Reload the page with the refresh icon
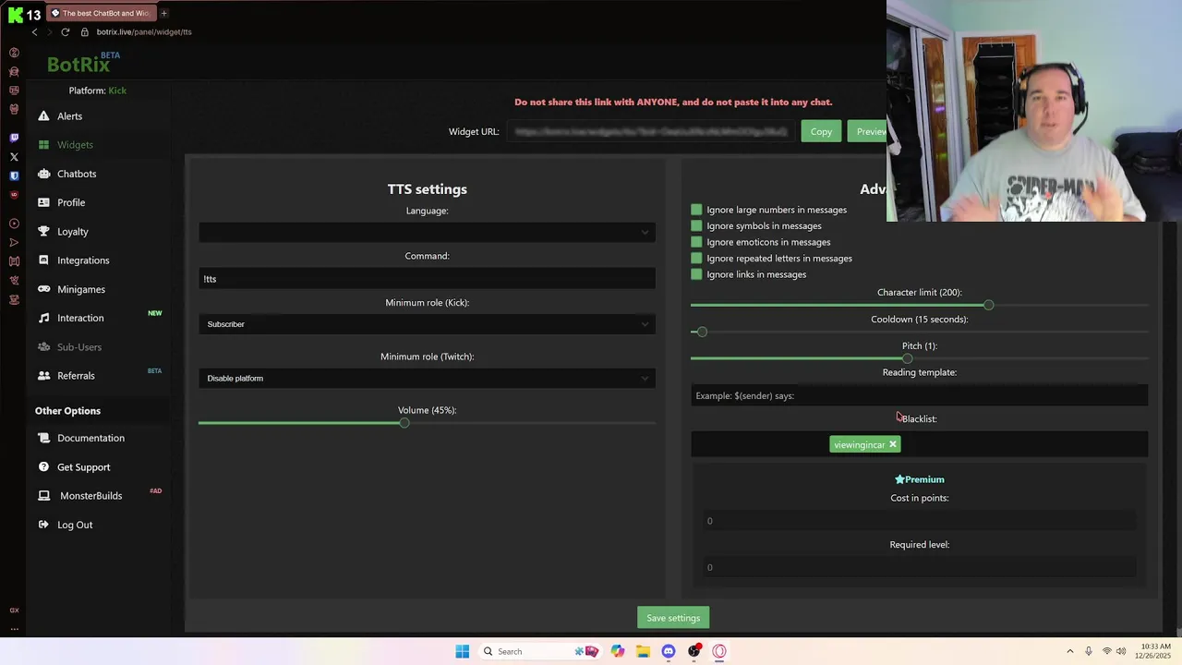The width and height of the screenshot is (1182, 665). pyautogui.click(x=65, y=31)
